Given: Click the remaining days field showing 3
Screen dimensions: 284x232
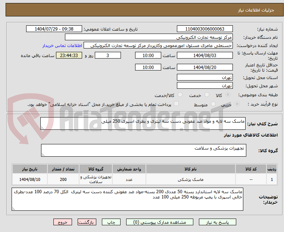Looking at the screenshot, I should 108,55.
